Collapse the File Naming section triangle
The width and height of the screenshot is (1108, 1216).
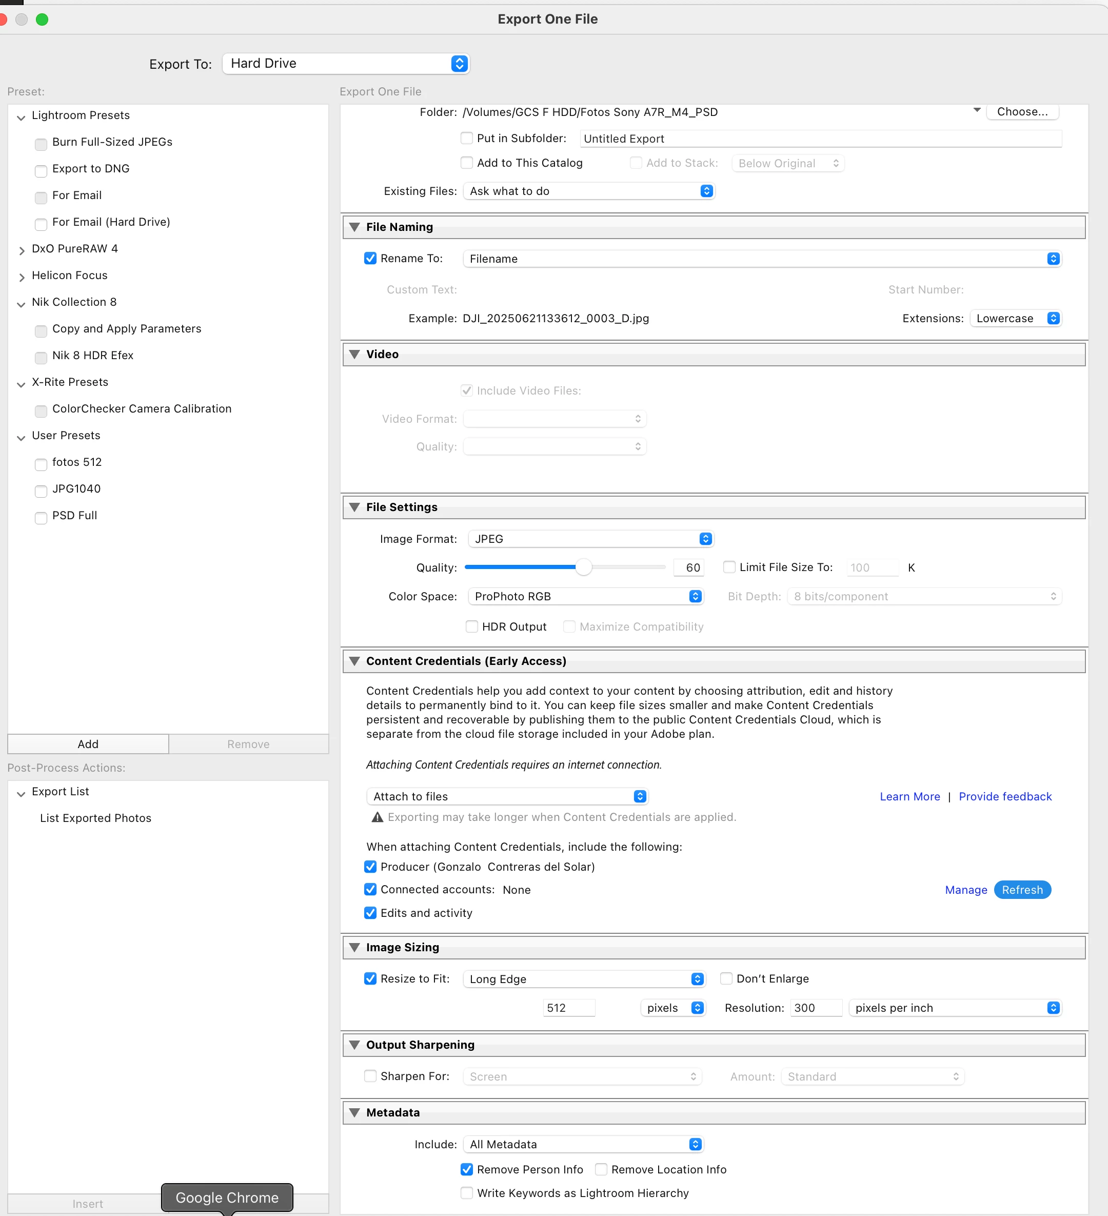click(354, 227)
